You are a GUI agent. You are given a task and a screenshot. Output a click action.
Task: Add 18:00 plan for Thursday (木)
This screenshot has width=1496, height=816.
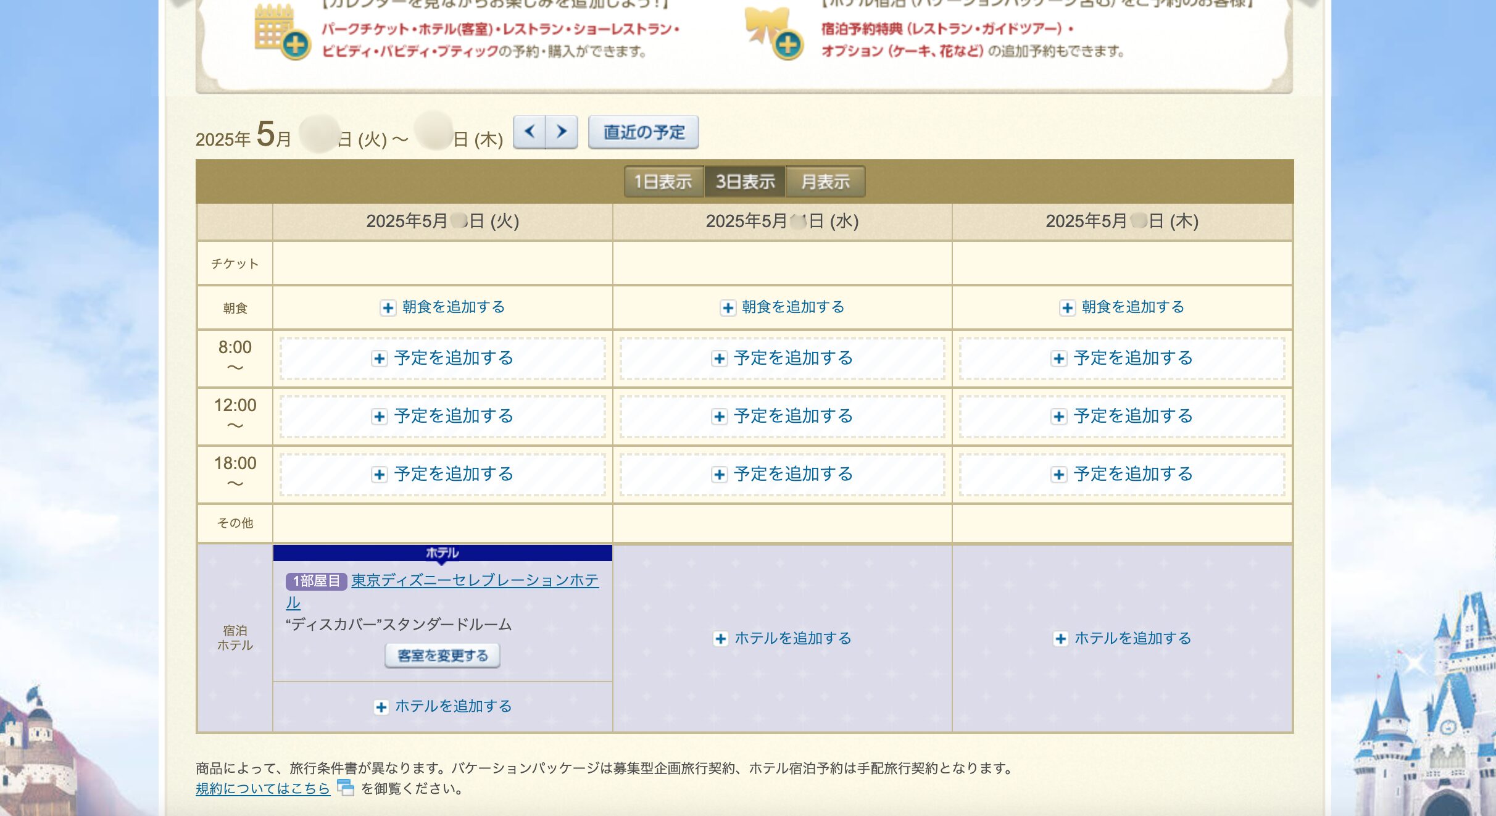(1122, 474)
